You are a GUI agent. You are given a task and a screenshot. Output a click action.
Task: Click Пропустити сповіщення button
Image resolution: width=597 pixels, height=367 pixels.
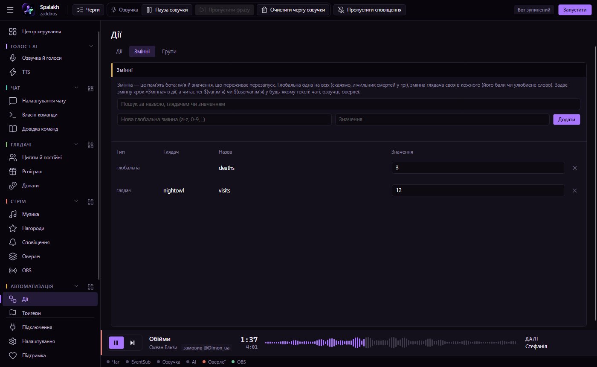(x=370, y=10)
